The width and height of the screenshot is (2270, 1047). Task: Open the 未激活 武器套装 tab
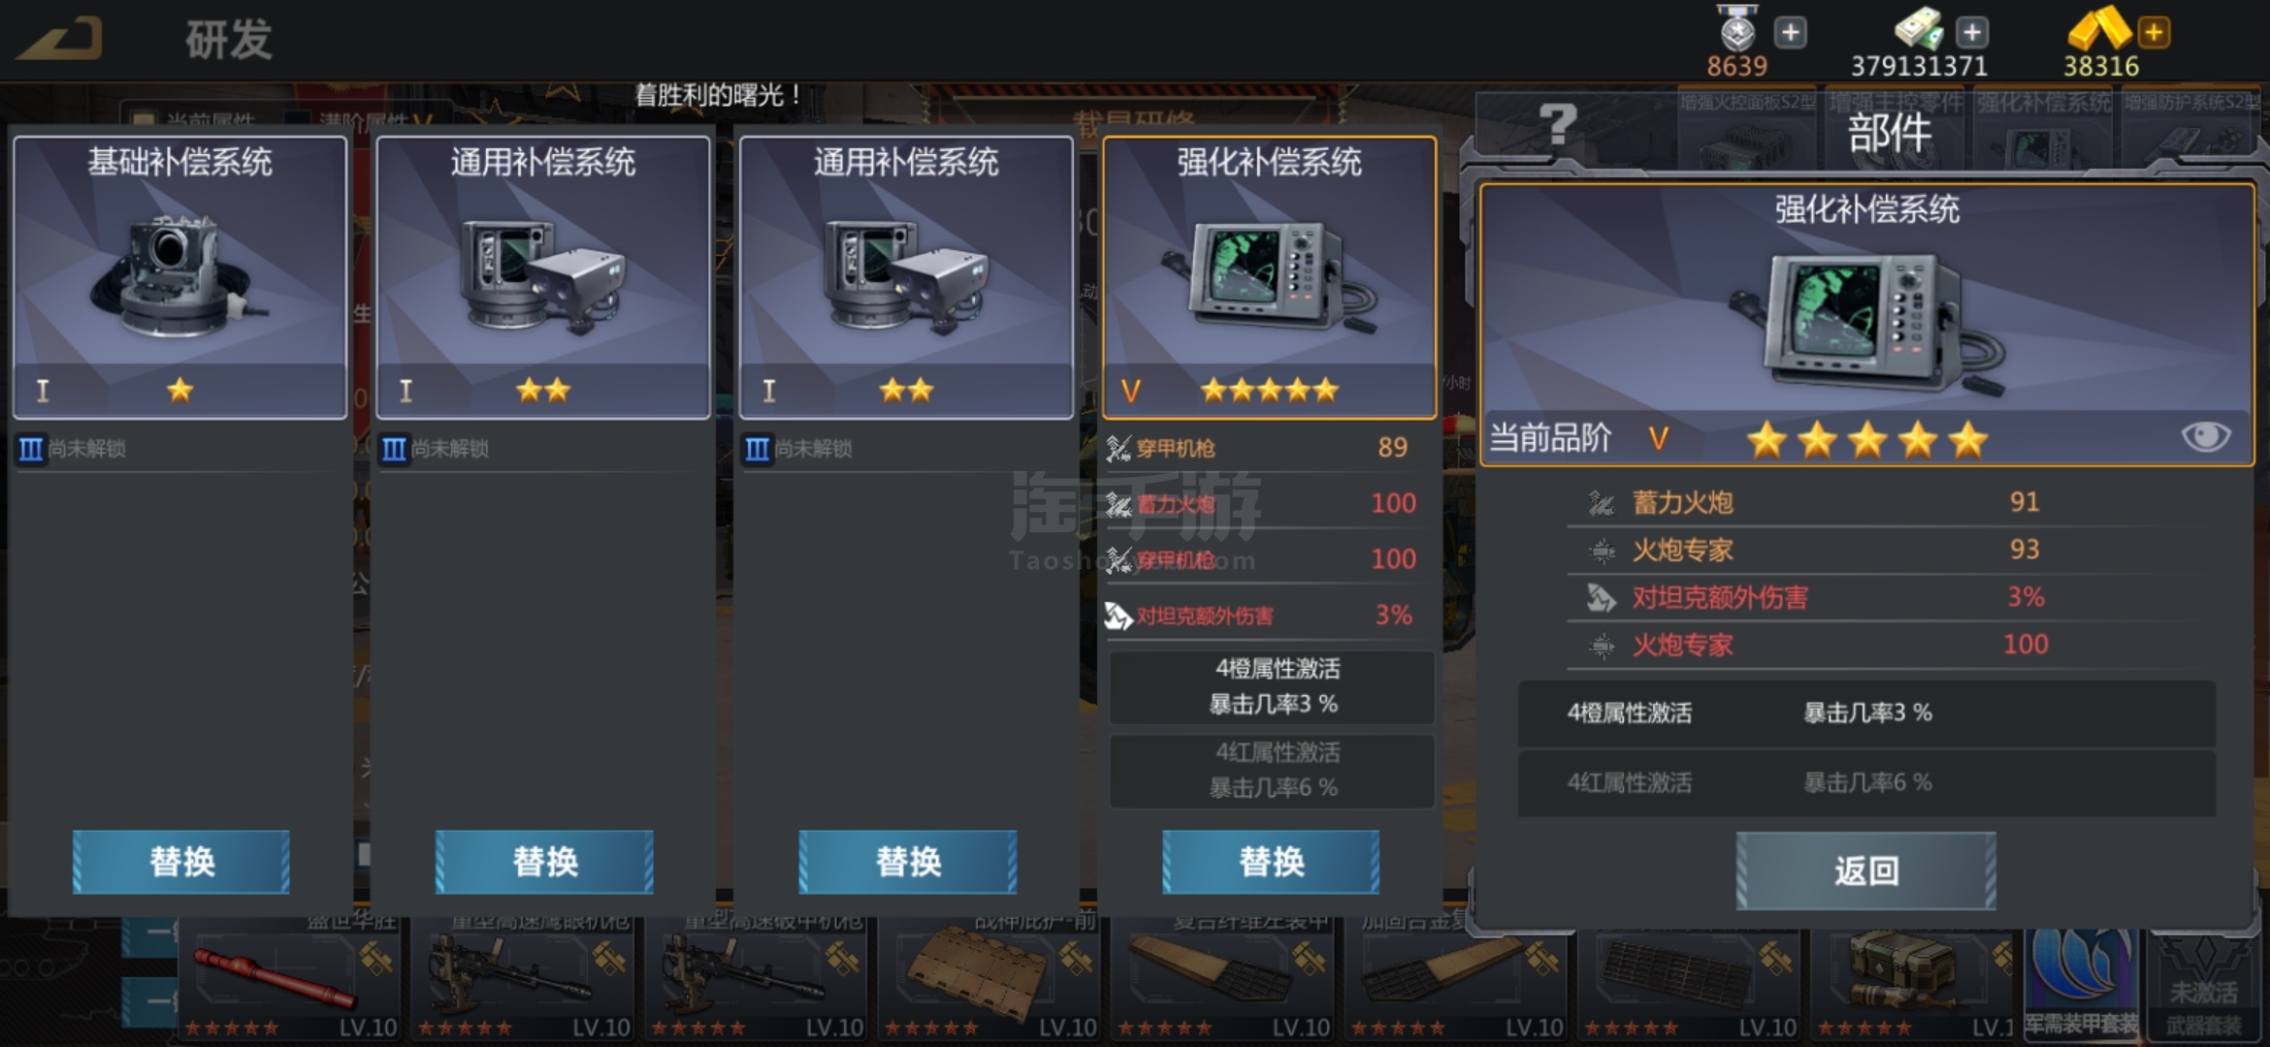tap(2204, 983)
